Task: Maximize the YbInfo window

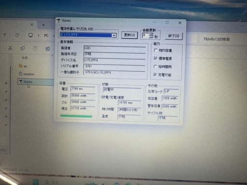Action: [x=167, y=23]
